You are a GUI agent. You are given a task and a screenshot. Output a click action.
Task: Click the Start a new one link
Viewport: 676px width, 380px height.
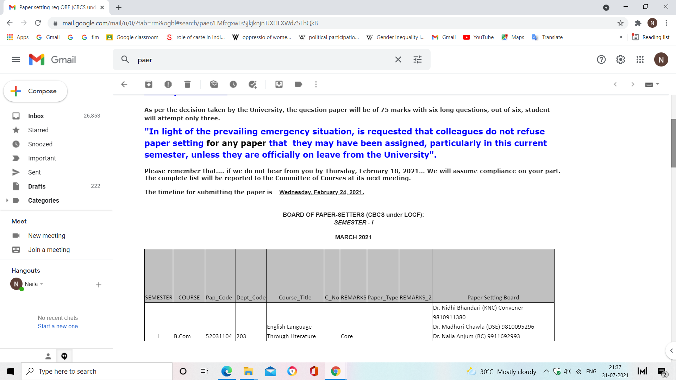pos(58,326)
